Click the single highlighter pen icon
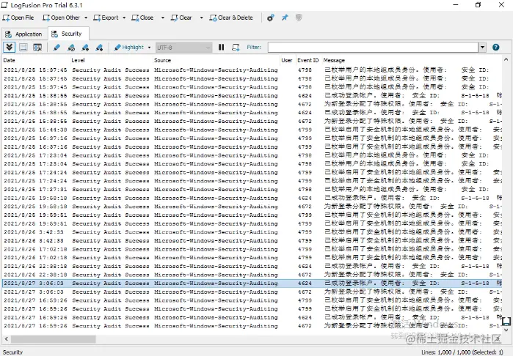The width and height of the screenshot is (513, 356). [x=57, y=48]
